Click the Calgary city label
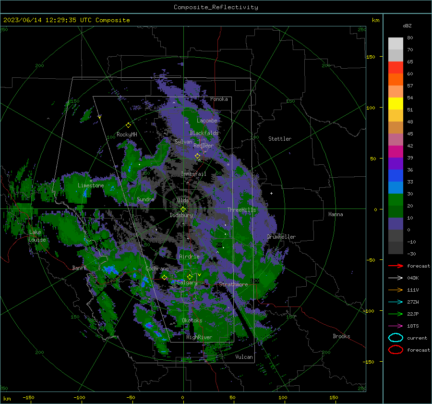432x404 pixels. [x=187, y=282]
